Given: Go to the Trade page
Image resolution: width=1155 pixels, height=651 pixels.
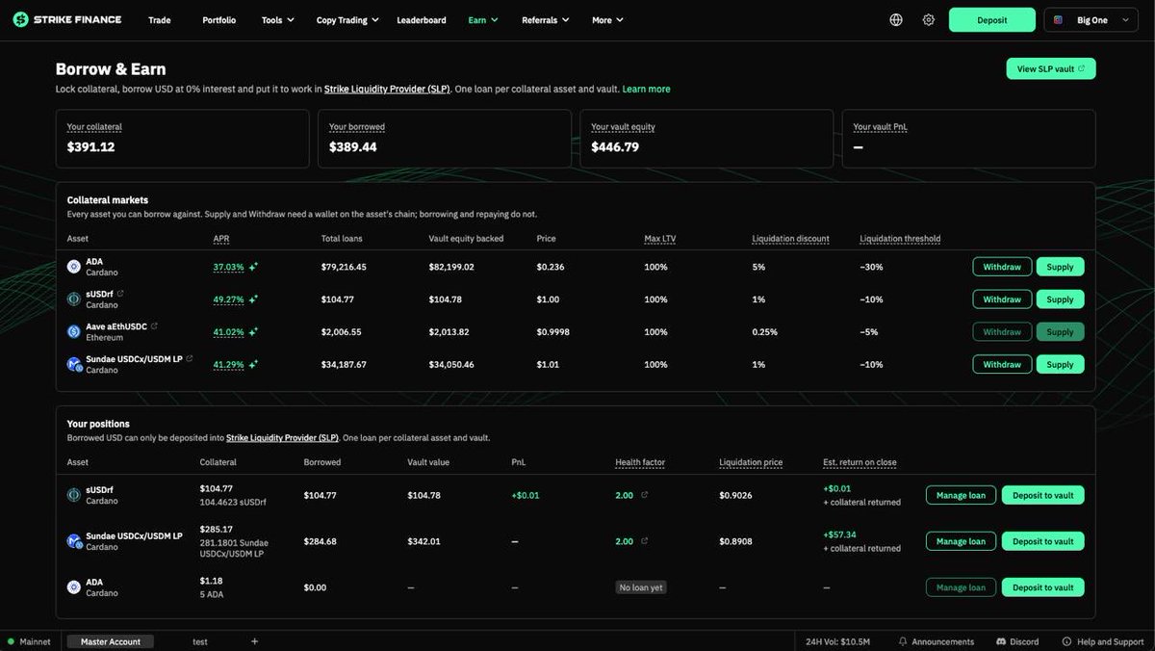Looking at the screenshot, I should point(160,19).
